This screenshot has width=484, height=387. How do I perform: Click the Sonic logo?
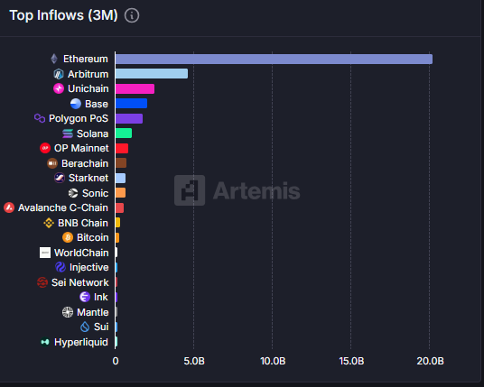[73, 193]
